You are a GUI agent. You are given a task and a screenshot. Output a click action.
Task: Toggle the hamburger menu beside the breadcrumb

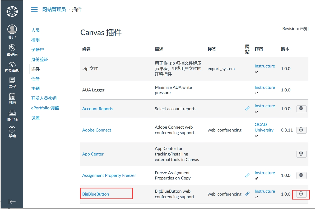[34, 9]
